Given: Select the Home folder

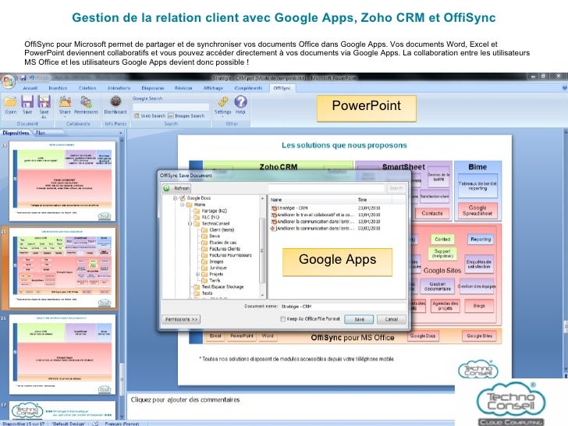Looking at the screenshot, I should pos(200,204).
